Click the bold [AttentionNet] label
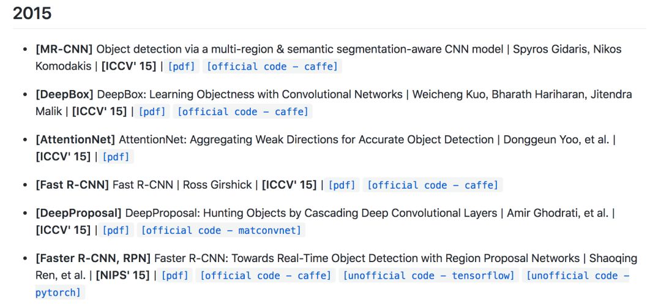Image resolution: width=661 pixels, height=308 pixels. (x=75, y=140)
